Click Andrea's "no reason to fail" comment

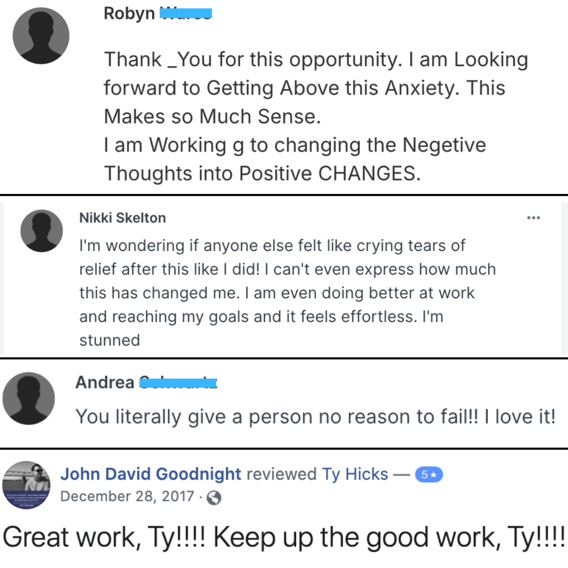tap(315, 417)
